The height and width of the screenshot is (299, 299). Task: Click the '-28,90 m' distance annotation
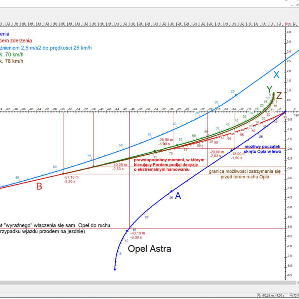pos(166,140)
